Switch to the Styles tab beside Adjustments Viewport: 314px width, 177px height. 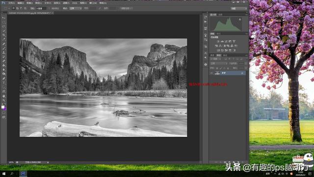tap(218, 33)
